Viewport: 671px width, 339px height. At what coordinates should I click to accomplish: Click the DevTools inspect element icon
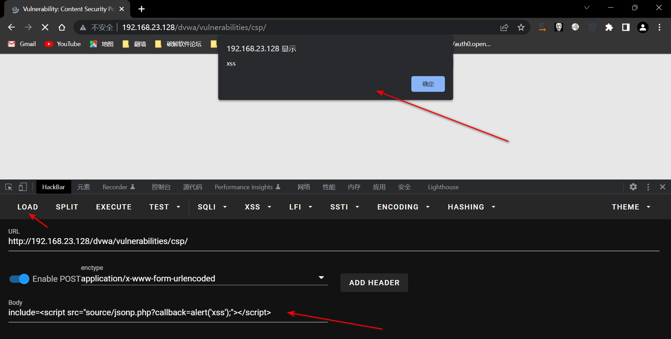9,187
